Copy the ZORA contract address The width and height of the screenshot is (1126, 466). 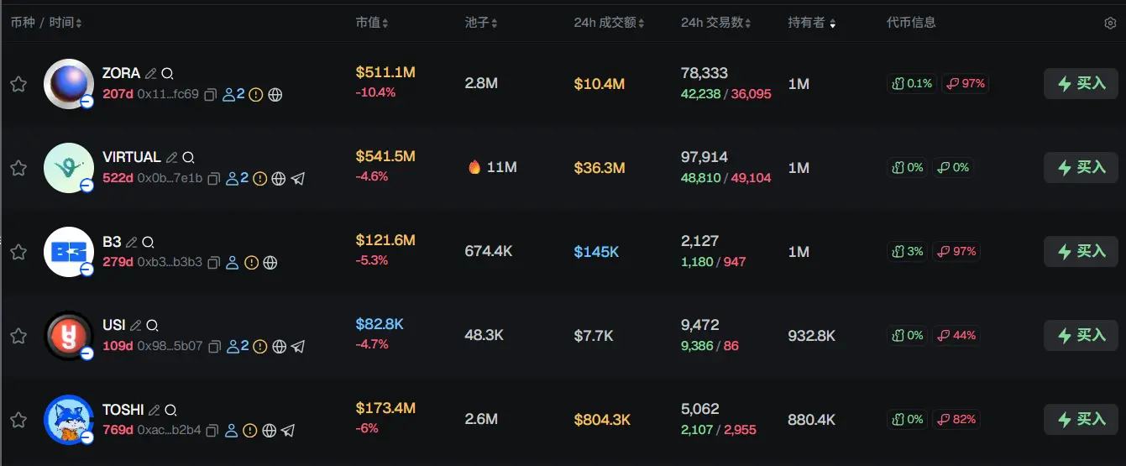211,95
